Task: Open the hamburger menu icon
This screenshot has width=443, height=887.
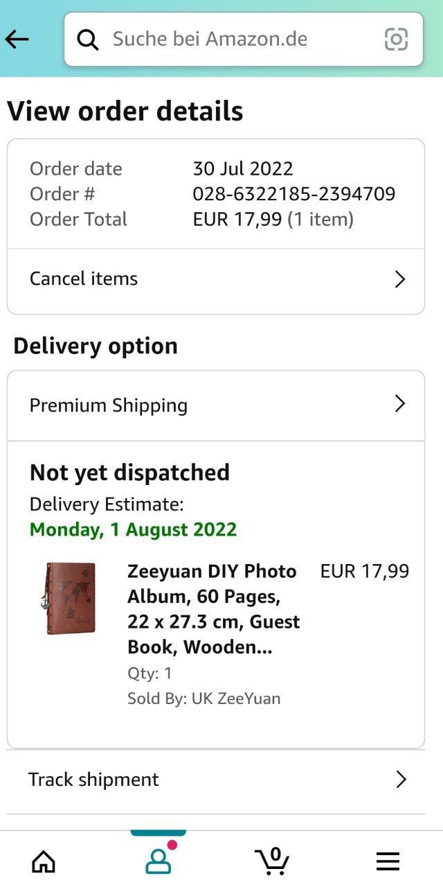Action: pyautogui.click(x=388, y=861)
